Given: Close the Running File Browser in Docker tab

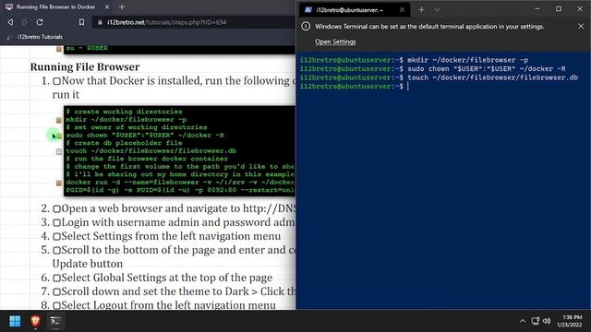Looking at the screenshot, I should pyautogui.click(x=107, y=6).
